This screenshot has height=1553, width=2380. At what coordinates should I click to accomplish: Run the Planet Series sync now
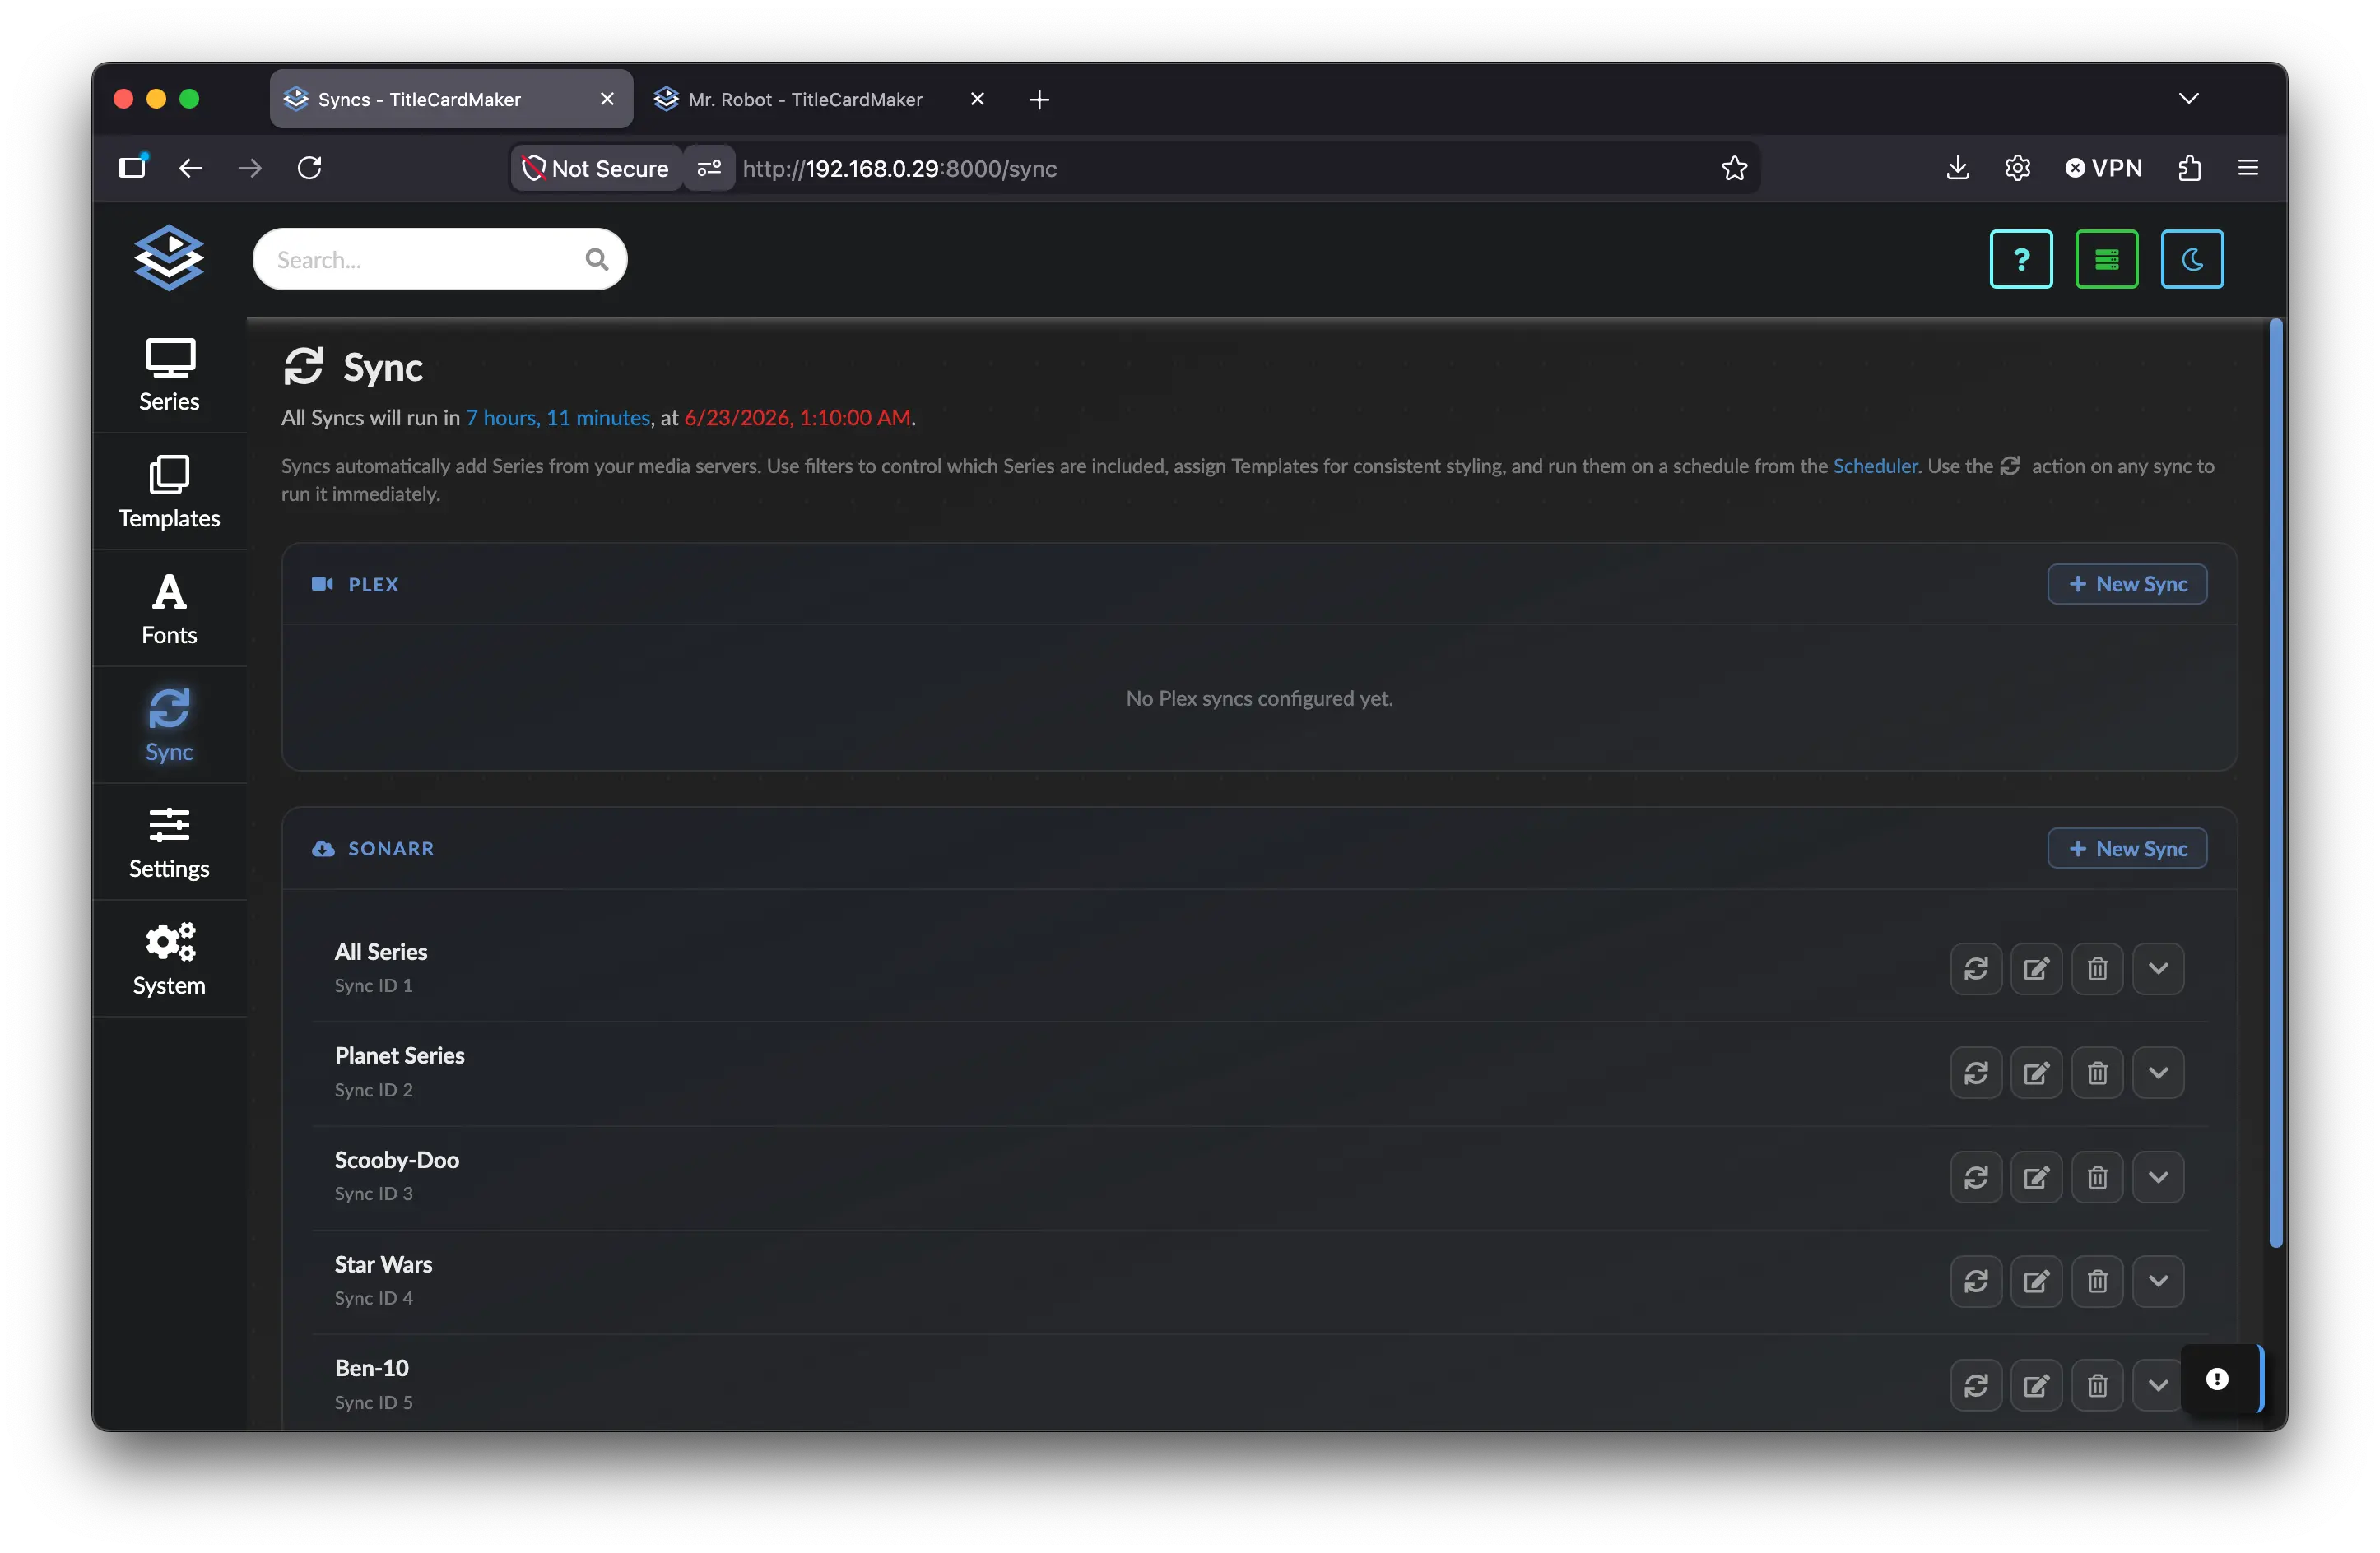click(x=1976, y=1073)
